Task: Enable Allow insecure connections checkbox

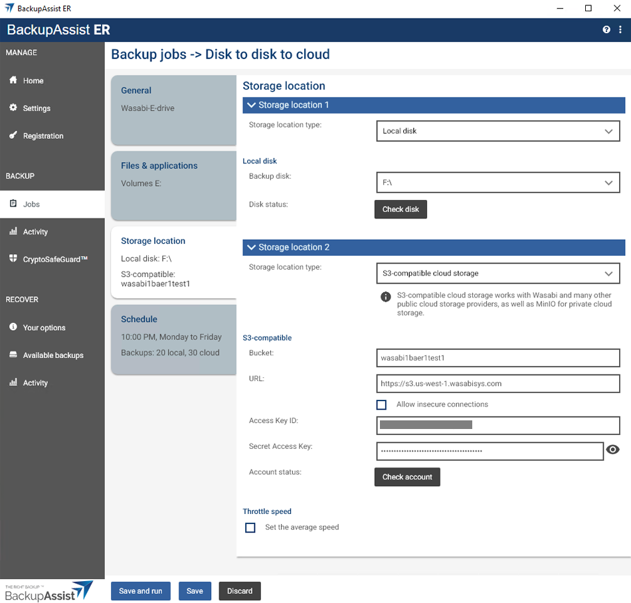Action: point(381,404)
